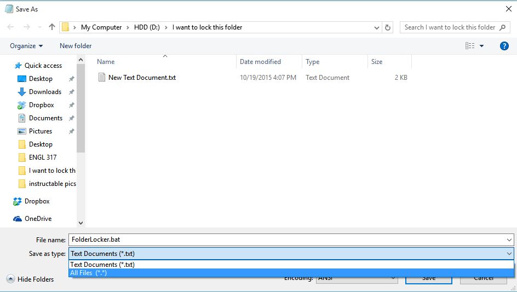
Task: Open Documents in the navigation pane
Action: coord(45,118)
